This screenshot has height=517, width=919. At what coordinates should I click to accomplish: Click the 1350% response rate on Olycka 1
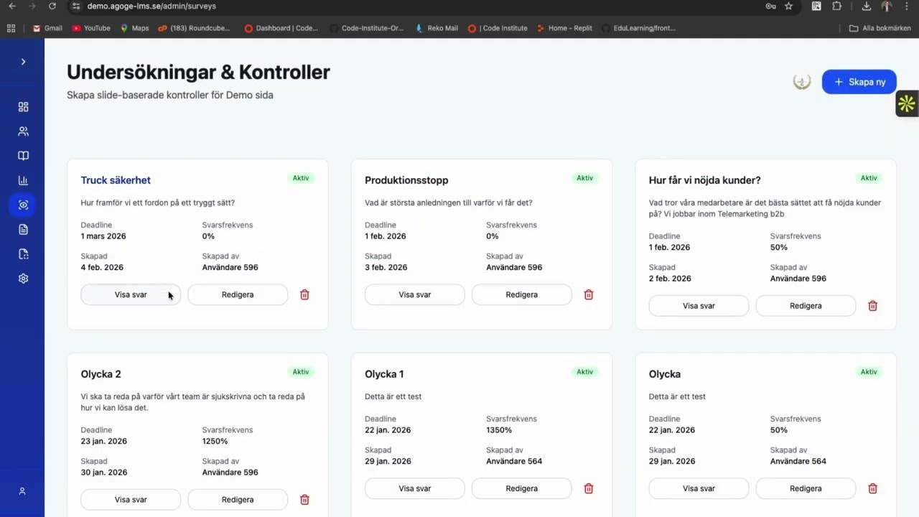(499, 430)
